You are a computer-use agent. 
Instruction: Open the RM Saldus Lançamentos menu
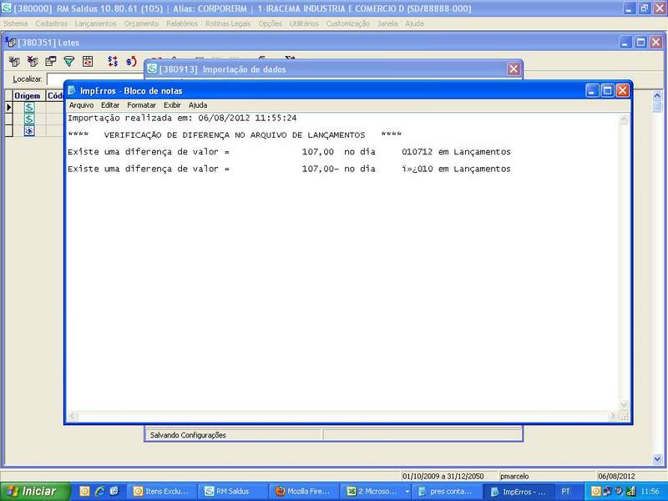click(95, 24)
